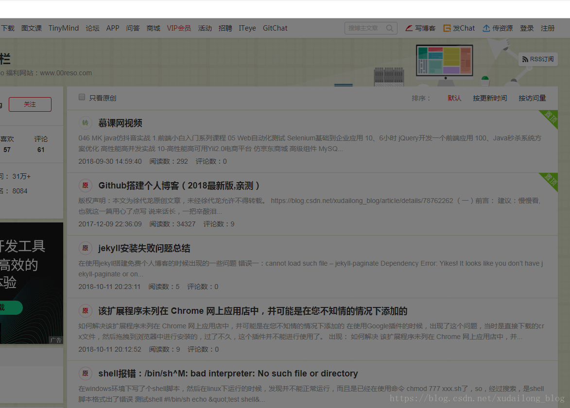Open 该扩展程序未列在 Chrome 网上应用店中 post
This screenshot has height=408, width=570.
point(253,311)
